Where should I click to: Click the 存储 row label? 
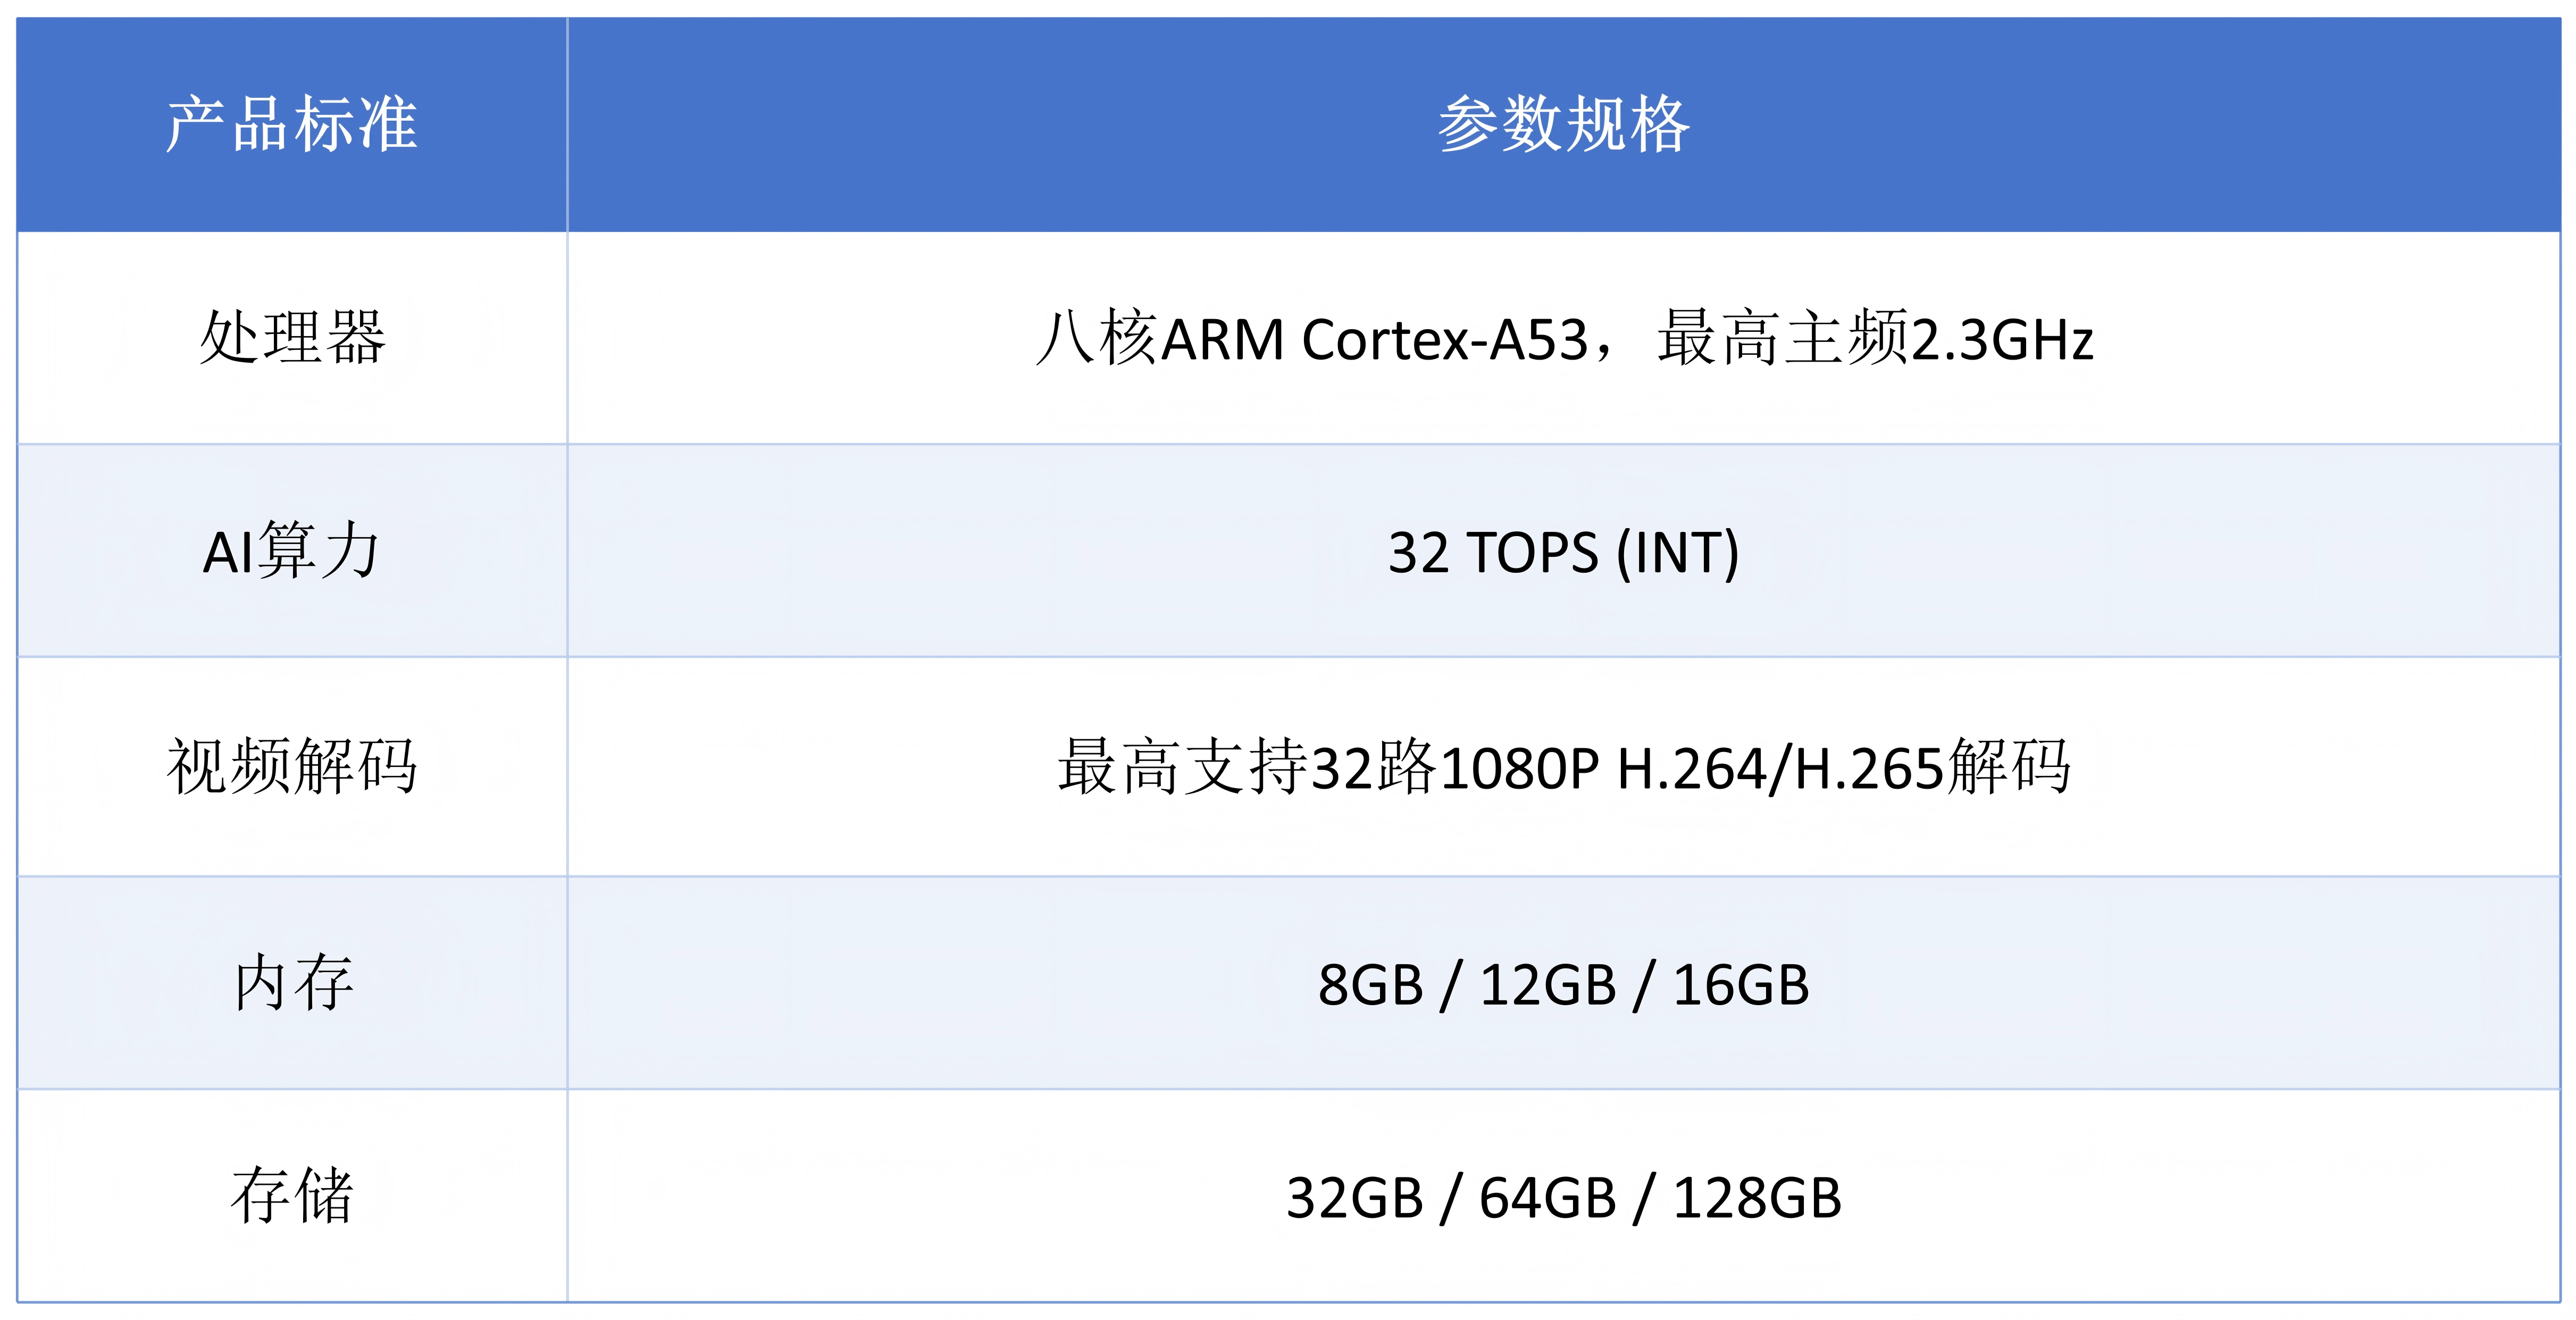pos(292,1196)
